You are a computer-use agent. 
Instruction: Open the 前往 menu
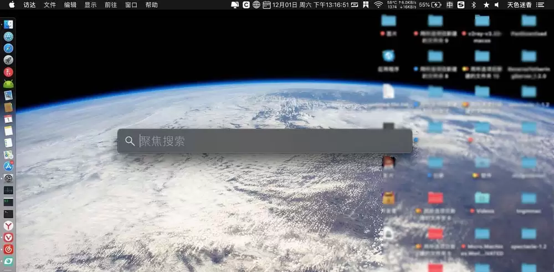[111, 5]
